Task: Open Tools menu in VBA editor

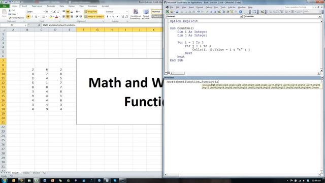Action: [x=223, y=7]
